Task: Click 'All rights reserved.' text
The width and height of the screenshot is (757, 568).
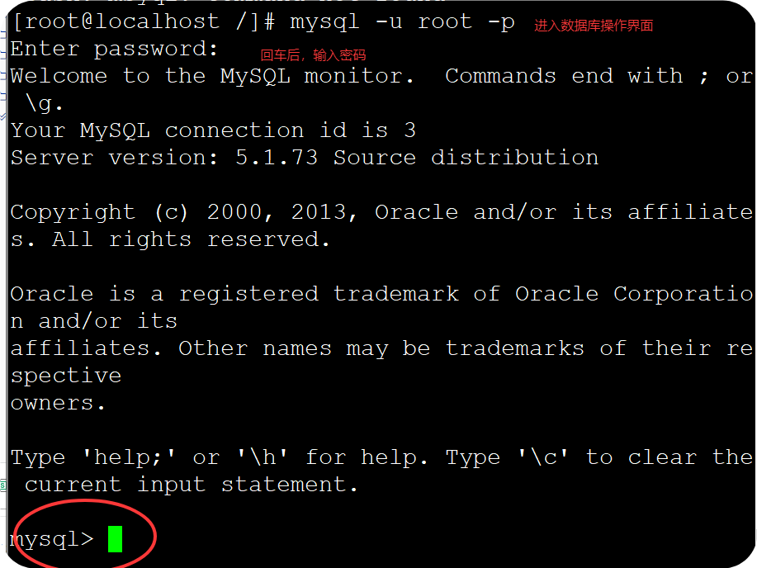Action: click(192, 239)
